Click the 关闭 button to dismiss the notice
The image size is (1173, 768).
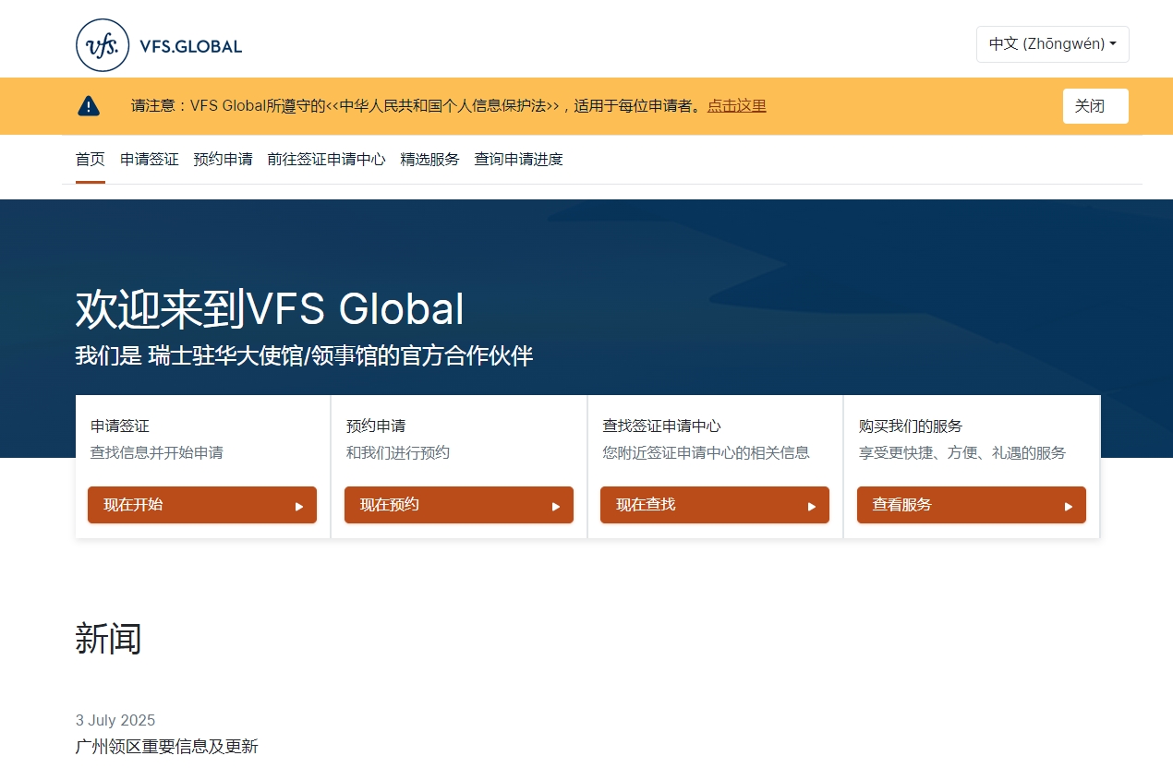pyautogui.click(x=1095, y=105)
